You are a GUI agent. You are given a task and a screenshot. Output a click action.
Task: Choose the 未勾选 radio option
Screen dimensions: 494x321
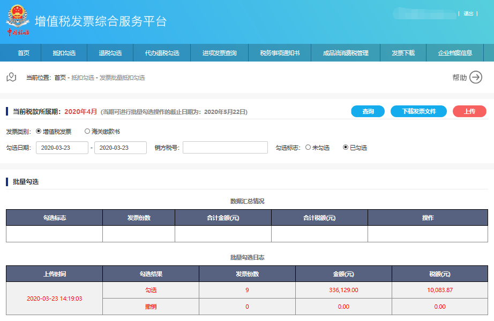click(x=308, y=147)
